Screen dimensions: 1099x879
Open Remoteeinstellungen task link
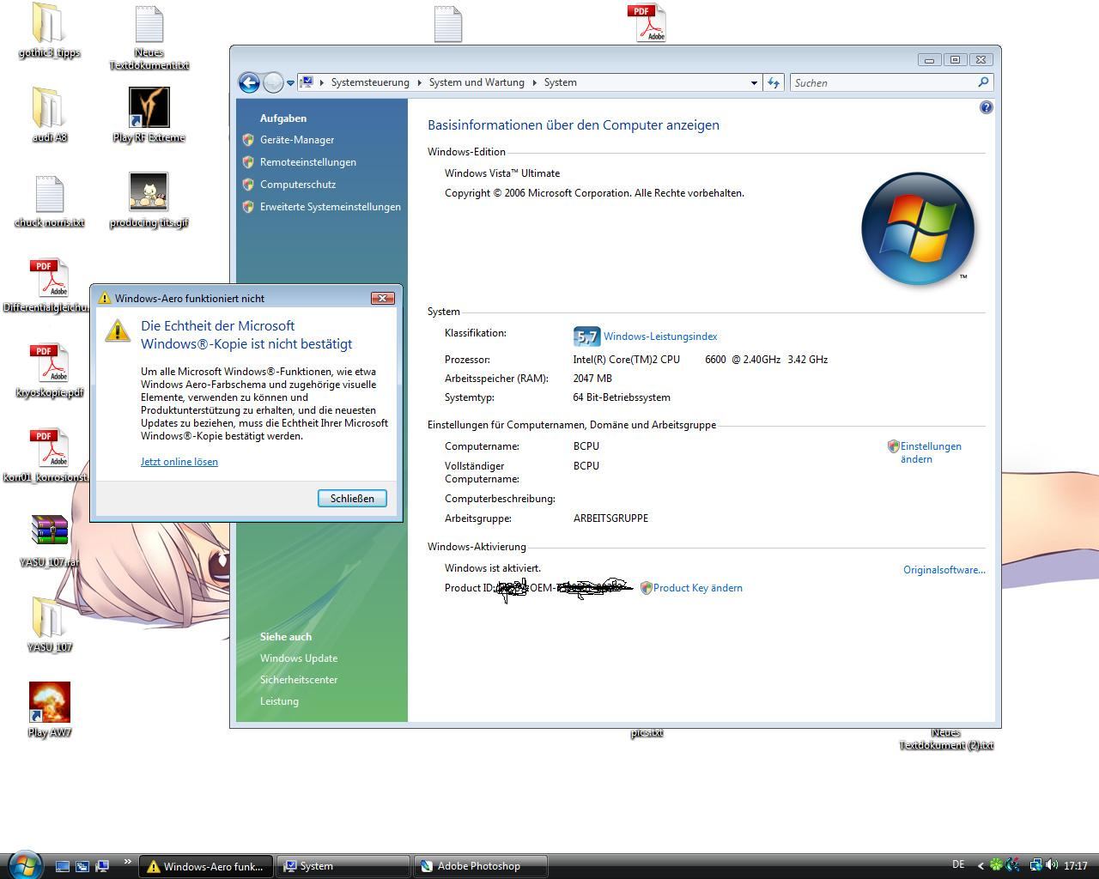pyautogui.click(x=308, y=162)
